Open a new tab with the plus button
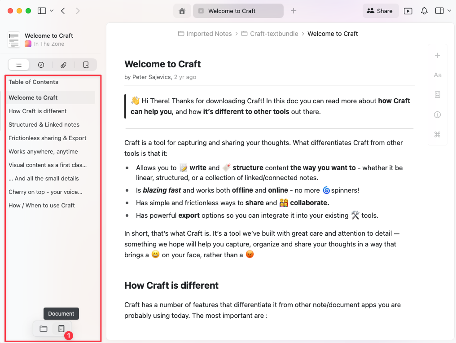This screenshot has height=343, width=456. (293, 10)
